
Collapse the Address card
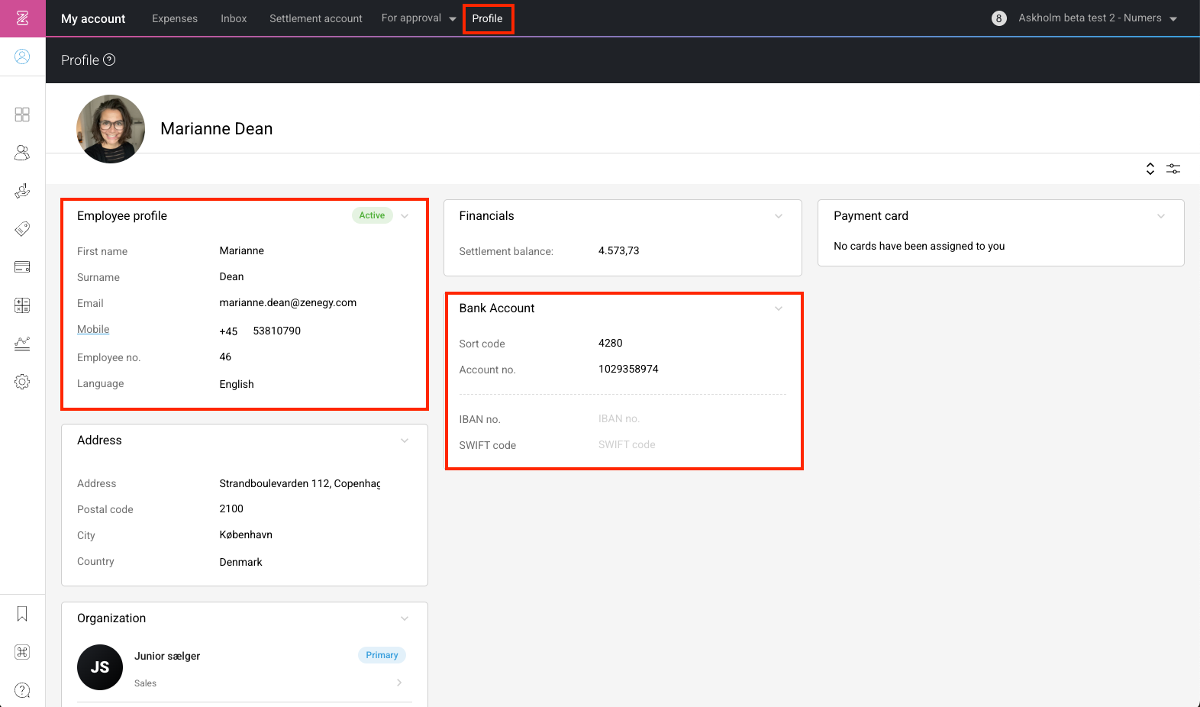coord(405,441)
